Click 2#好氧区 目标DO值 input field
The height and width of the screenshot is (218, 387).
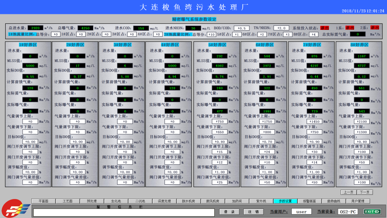pos(77,142)
